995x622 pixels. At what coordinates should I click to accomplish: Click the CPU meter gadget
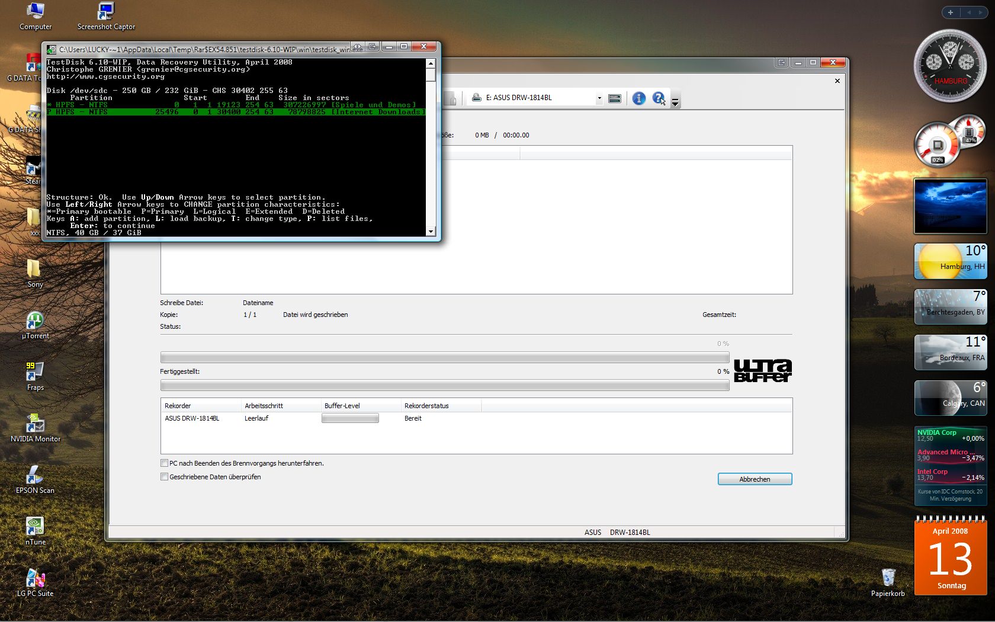[x=949, y=140]
